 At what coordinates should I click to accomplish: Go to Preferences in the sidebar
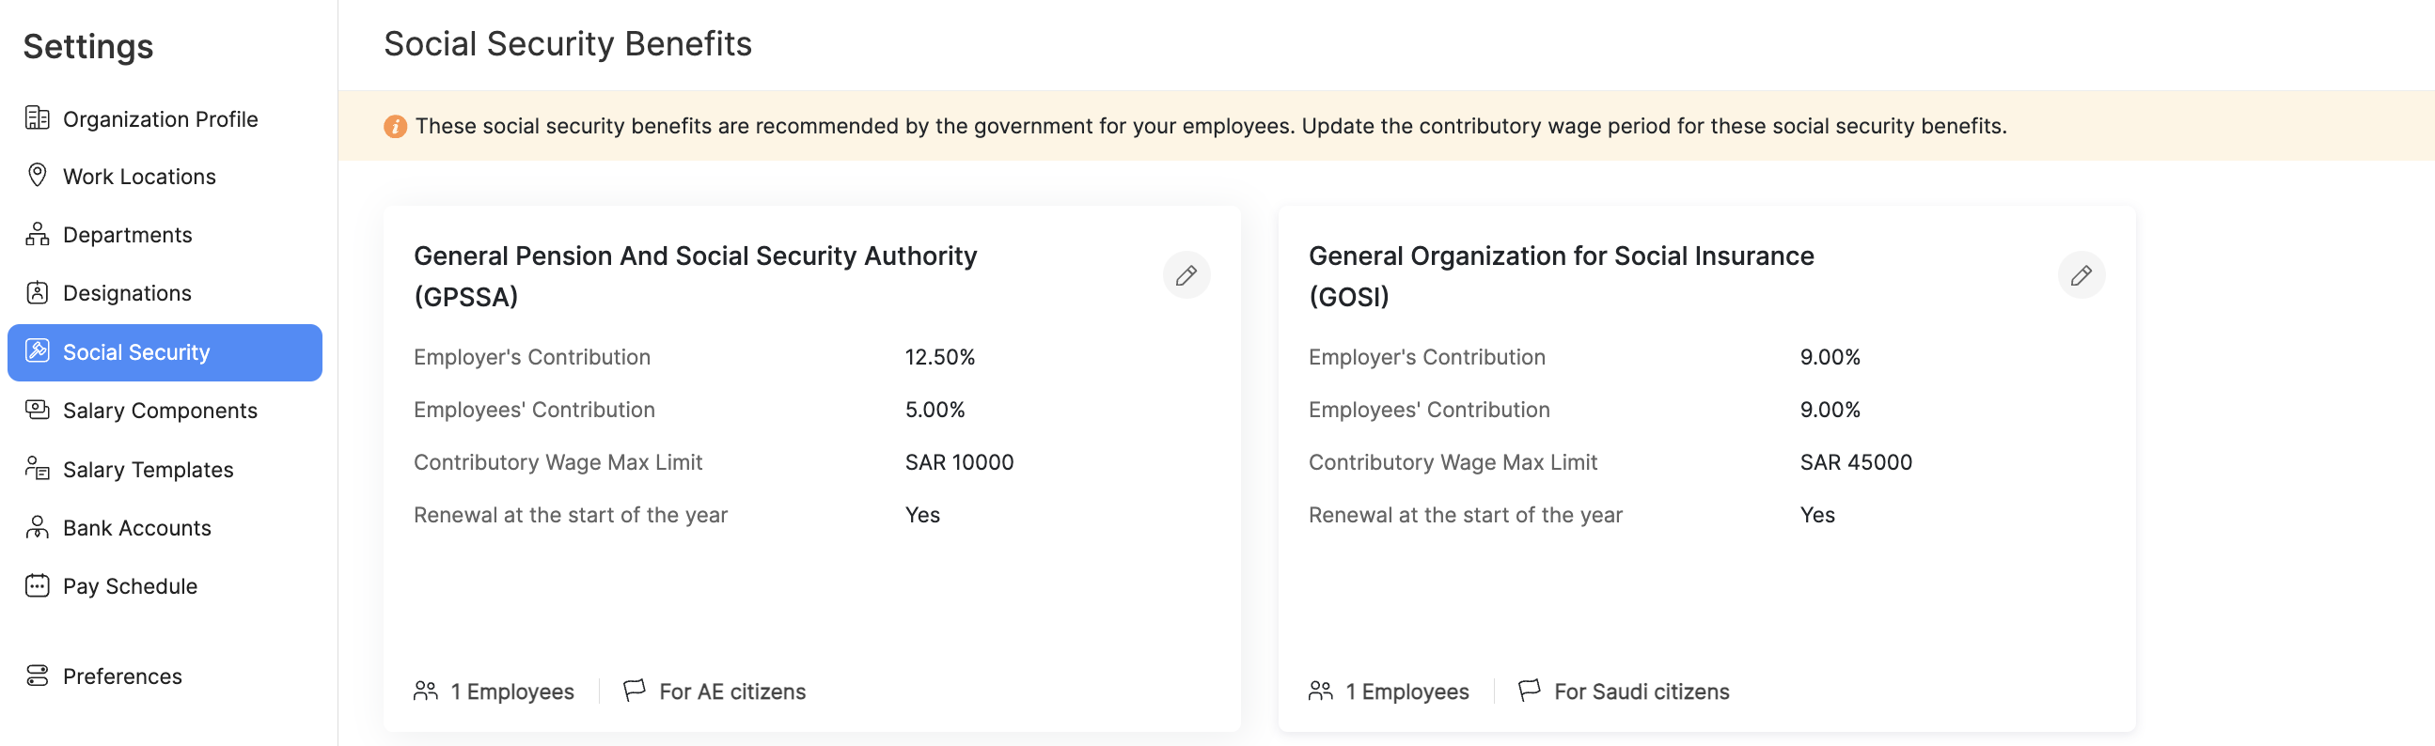(x=122, y=676)
